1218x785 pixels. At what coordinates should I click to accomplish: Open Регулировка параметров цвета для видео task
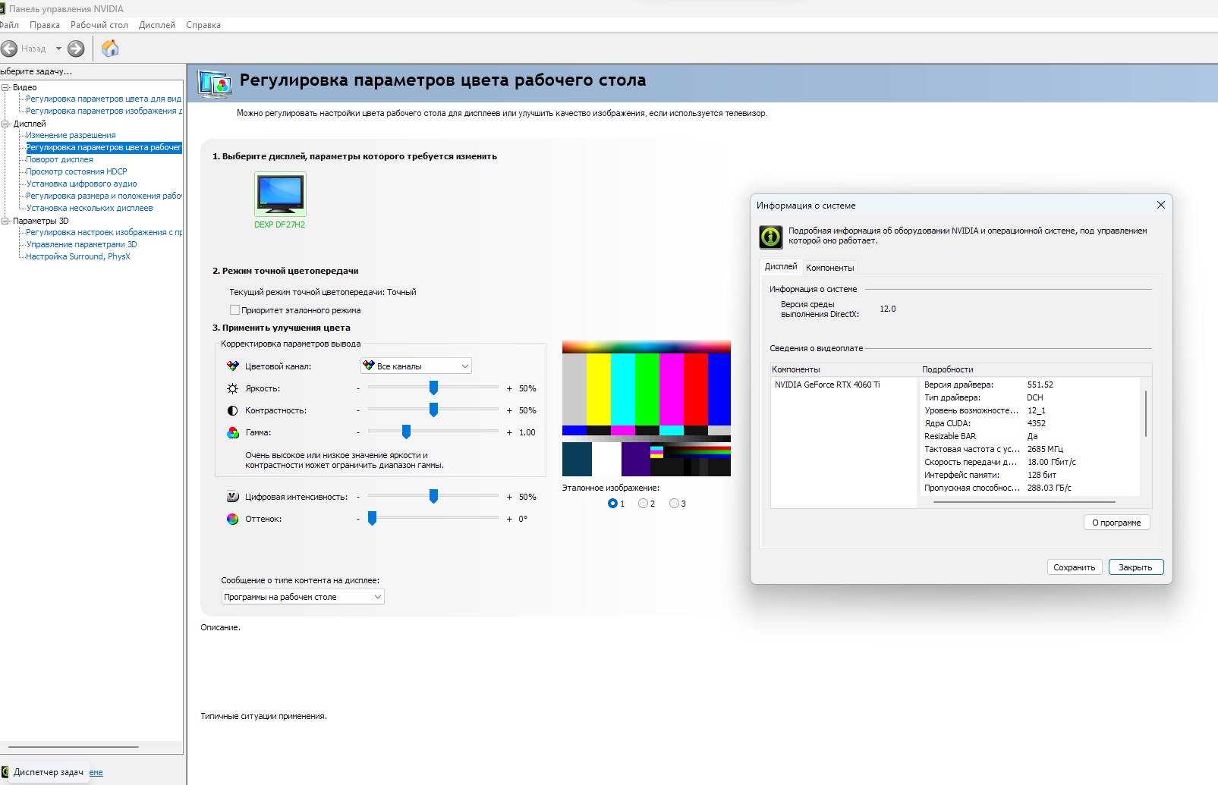[x=104, y=99]
